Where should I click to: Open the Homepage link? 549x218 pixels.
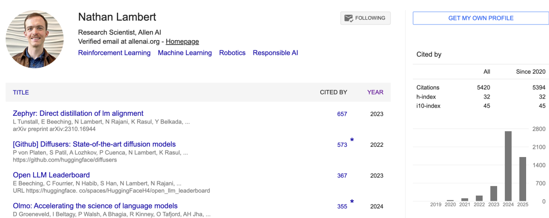click(182, 42)
